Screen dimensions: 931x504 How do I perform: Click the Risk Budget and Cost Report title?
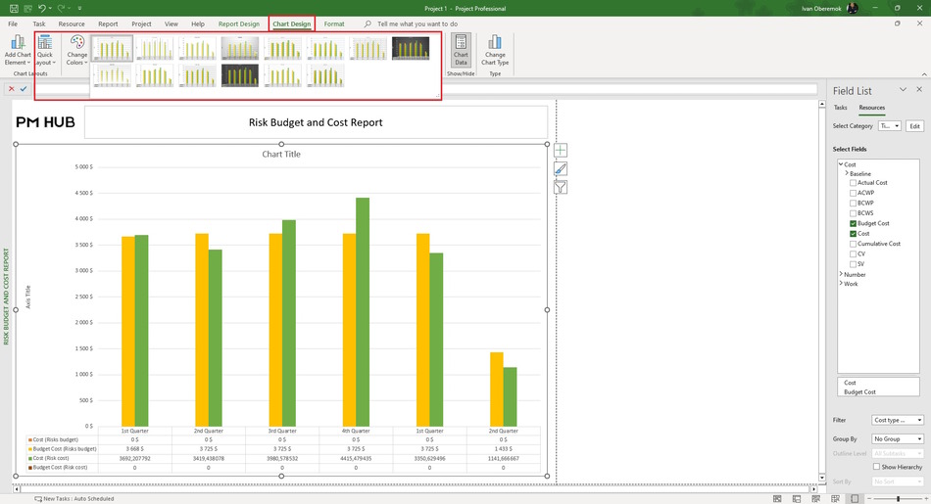click(316, 122)
